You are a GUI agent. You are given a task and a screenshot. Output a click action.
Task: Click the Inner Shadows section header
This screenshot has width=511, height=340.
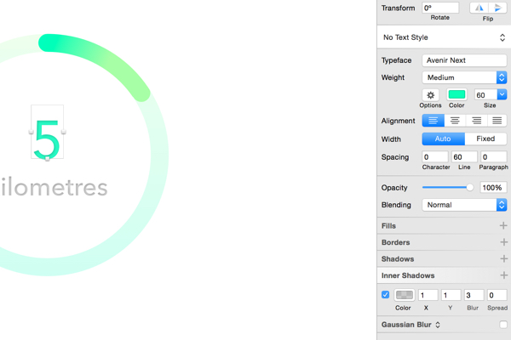(x=408, y=275)
